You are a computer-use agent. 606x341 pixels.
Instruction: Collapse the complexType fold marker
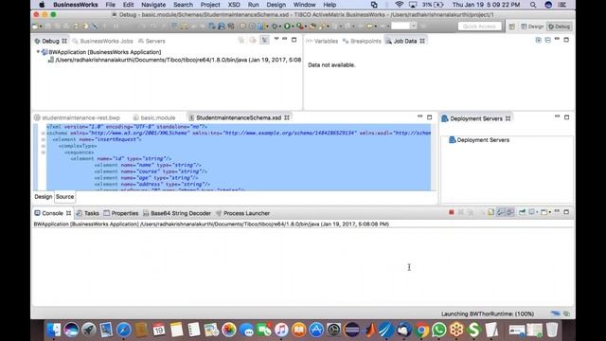pyautogui.click(x=44, y=146)
